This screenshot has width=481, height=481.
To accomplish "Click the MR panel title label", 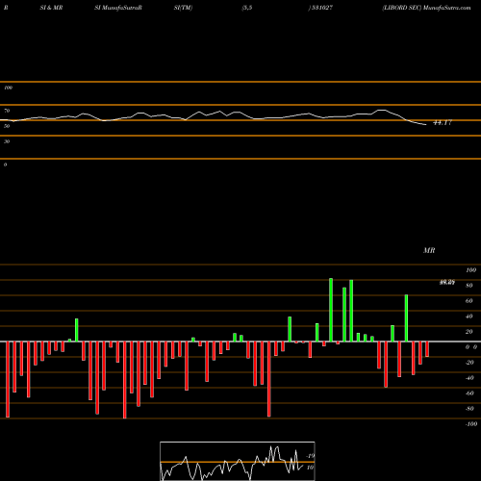I will click(429, 250).
